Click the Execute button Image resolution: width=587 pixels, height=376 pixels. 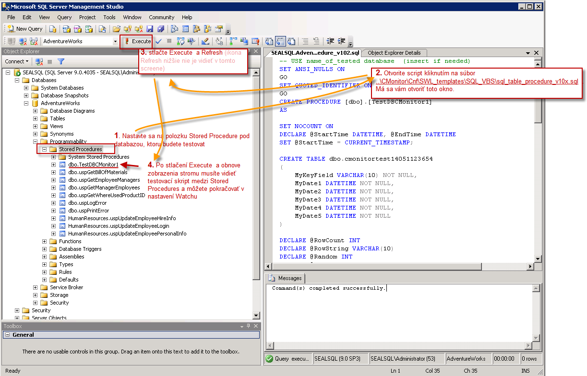tap(137, 41)
